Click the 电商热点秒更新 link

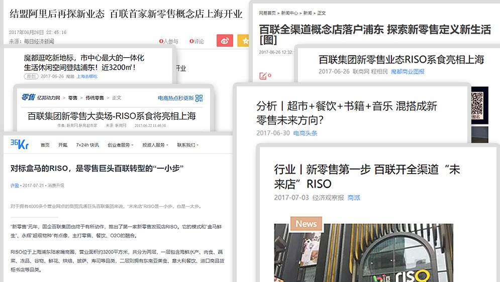click(176, 98)
